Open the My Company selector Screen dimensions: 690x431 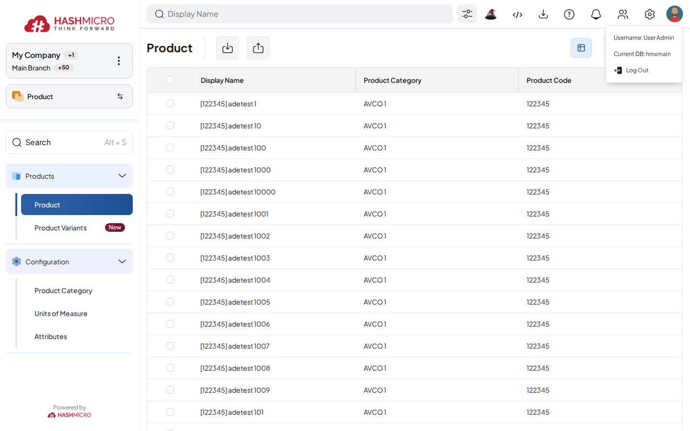pyautogui.click(x=69, y=61)
